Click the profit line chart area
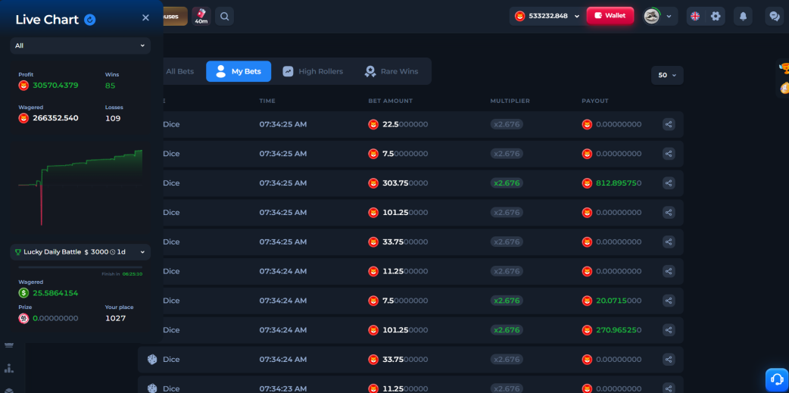This screenshot has width=789, height=393. pyautogui.click(x=80, y=187)
